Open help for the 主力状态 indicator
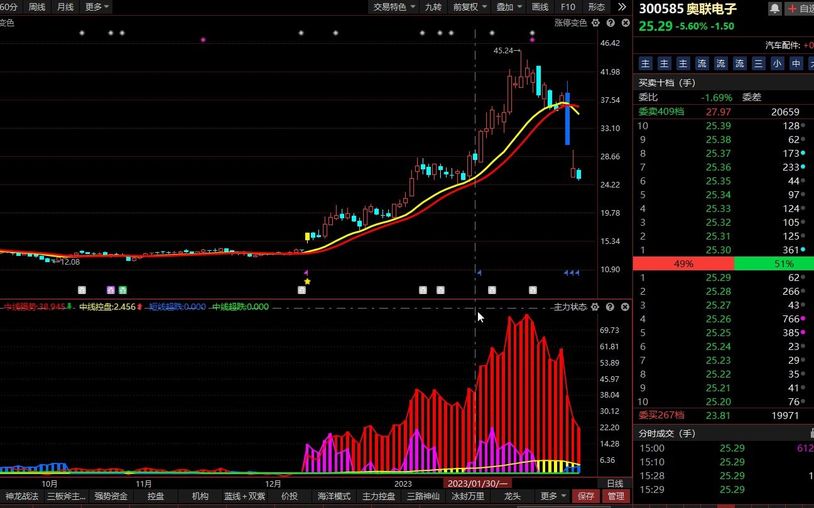 tap(610, 307)
